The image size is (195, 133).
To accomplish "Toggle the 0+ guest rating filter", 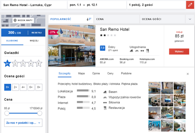I will coord(8,87).
